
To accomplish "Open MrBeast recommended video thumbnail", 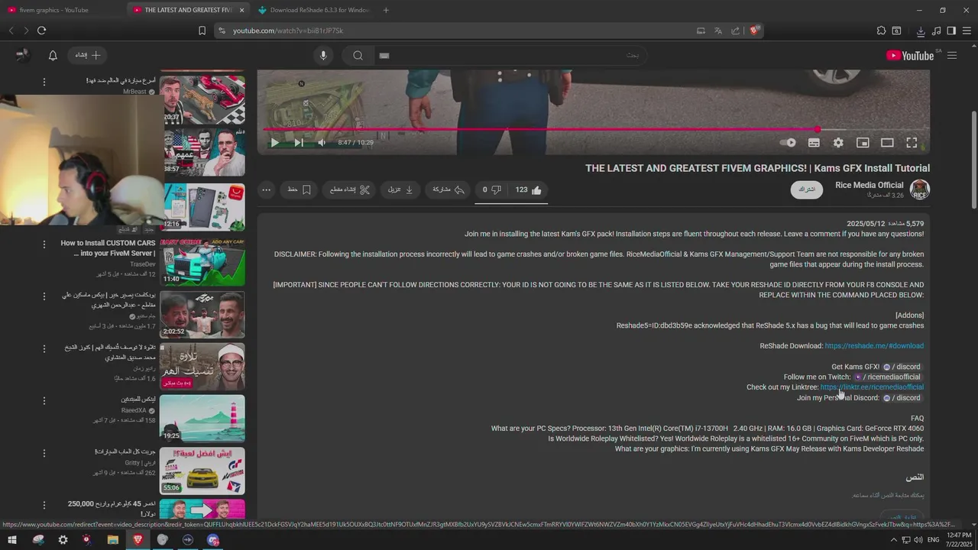I will click(x=204, y=99).
